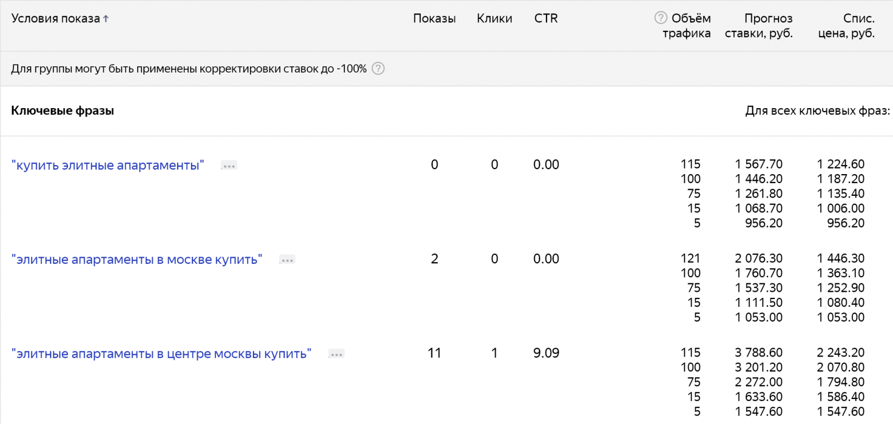The image size is (893, 424).
Task: Open options menu for "элитные апартаменты в москве купить"
Action: pos(287,260)
